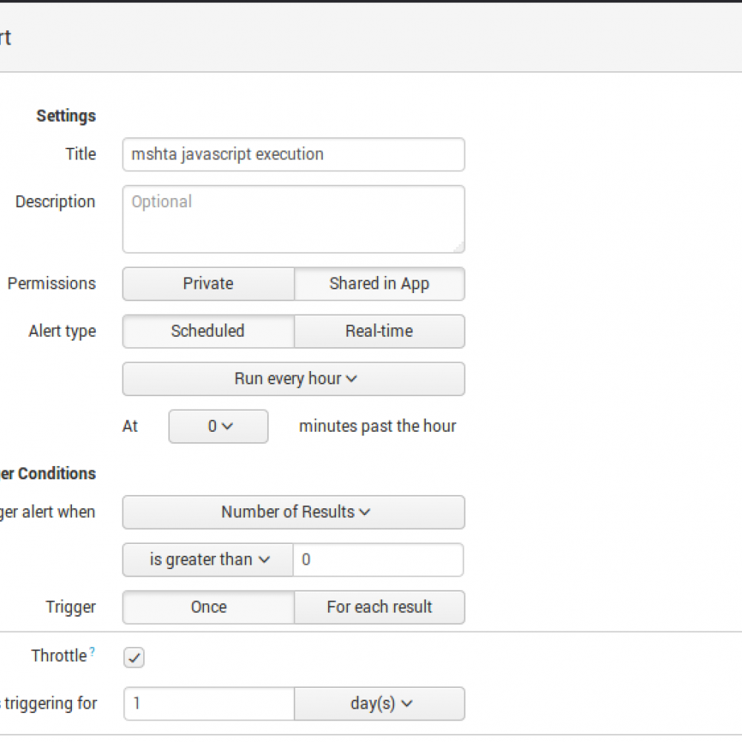Click the Description textarea resize handle
Image resolution: width=742 pixels, height=742 pixels.
point(459,247)
